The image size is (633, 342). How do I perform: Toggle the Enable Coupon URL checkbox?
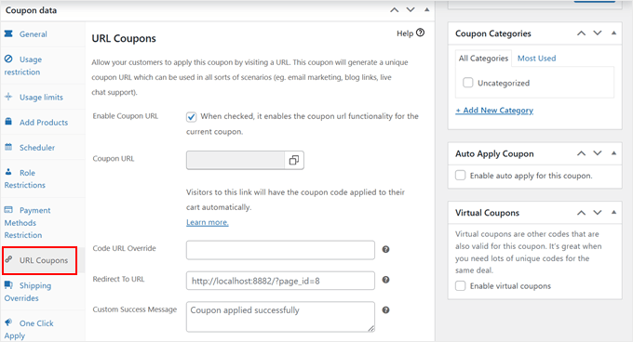192,117
